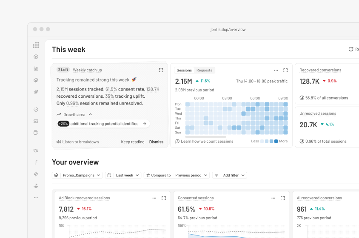The height and width of the screenshot is (238, 359).
Task: Expand Consented sessions card fullscreen
Action: (x=283, y=198)
